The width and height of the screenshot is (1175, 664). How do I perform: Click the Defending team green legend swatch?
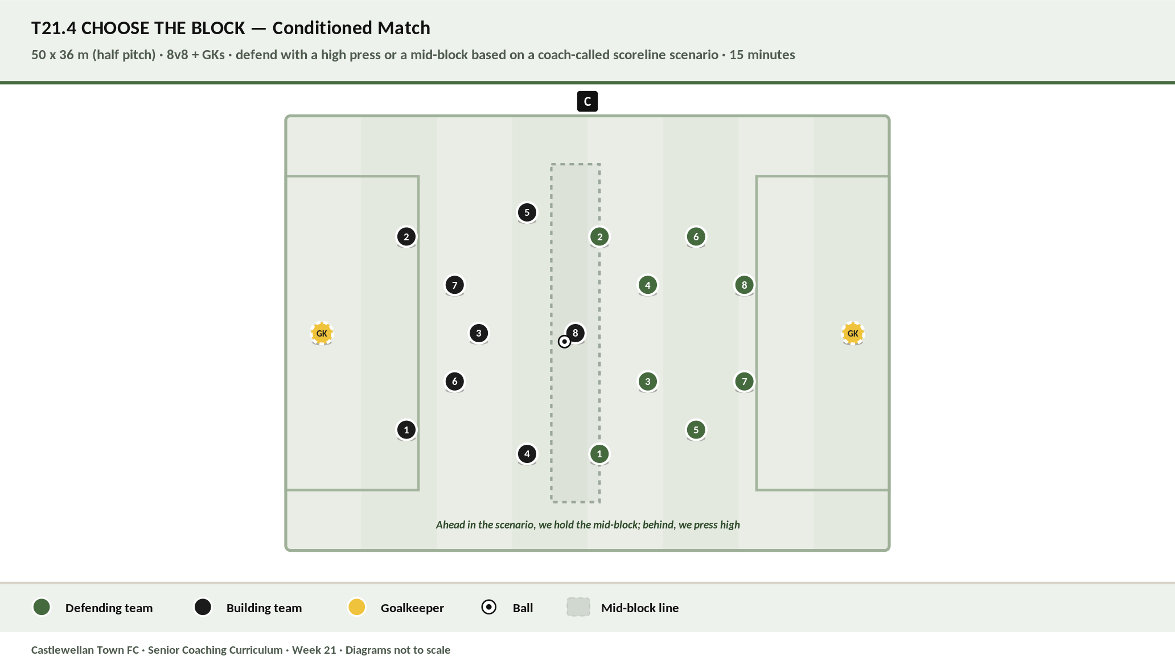point(42,607)
